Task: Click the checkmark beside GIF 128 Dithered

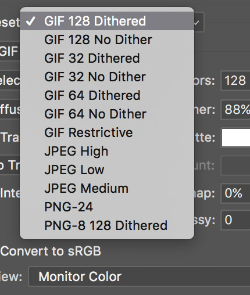Action: tap(31, 21)
